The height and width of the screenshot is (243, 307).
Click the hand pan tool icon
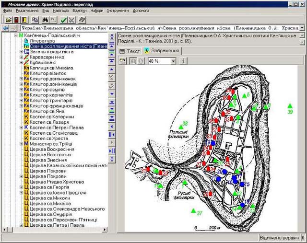click(x=141, y=61)
